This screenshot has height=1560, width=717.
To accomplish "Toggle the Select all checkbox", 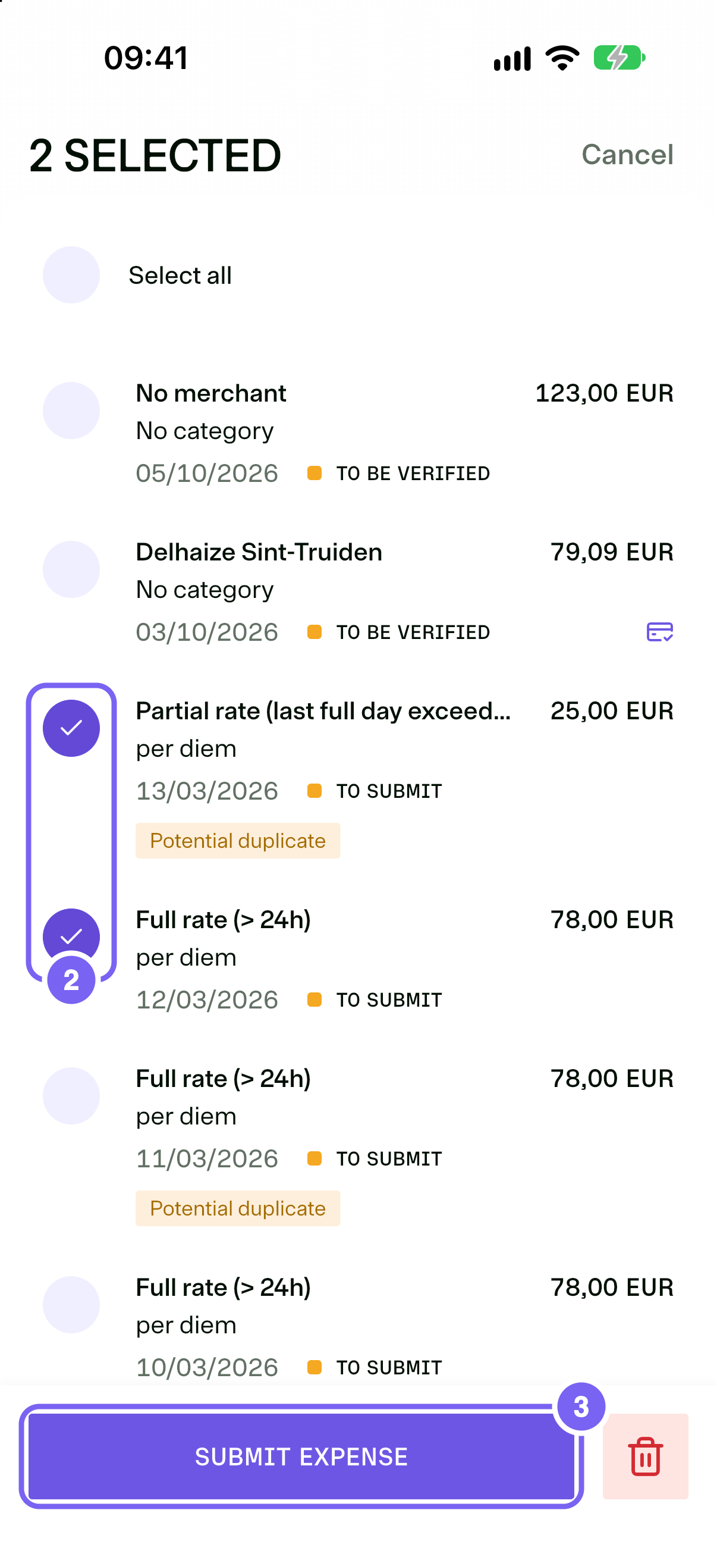I will (71, 275).
